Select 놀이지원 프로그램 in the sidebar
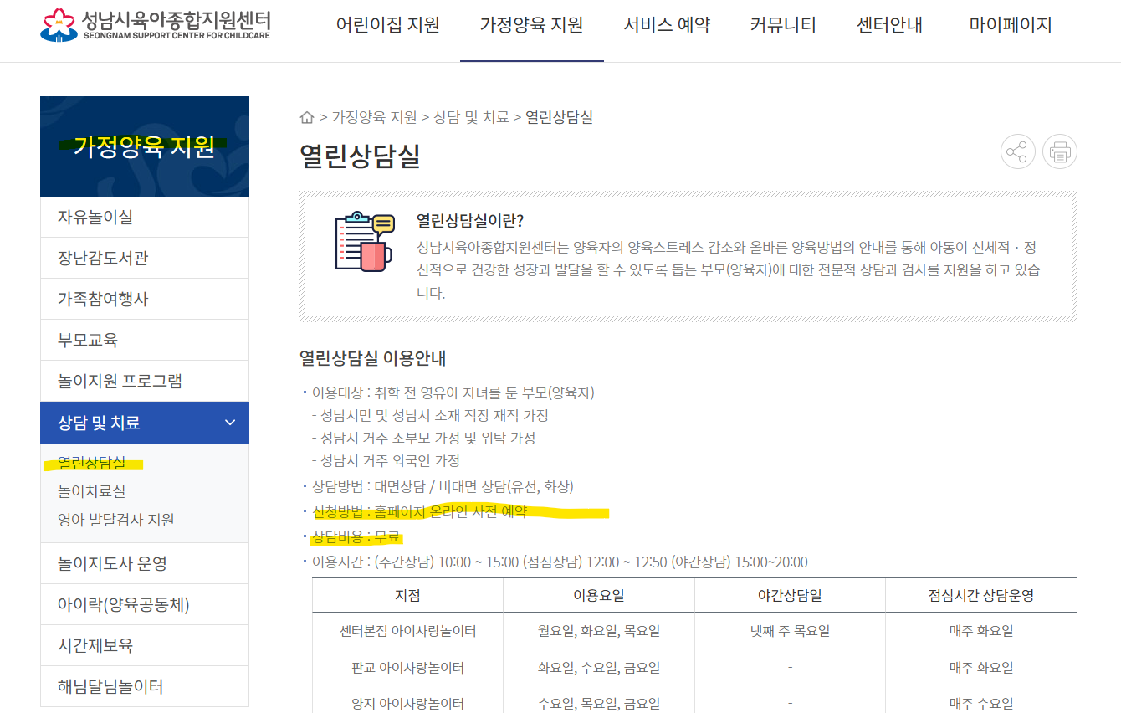The width and height of the screenshot is (1121, 713). coord(145,381)
